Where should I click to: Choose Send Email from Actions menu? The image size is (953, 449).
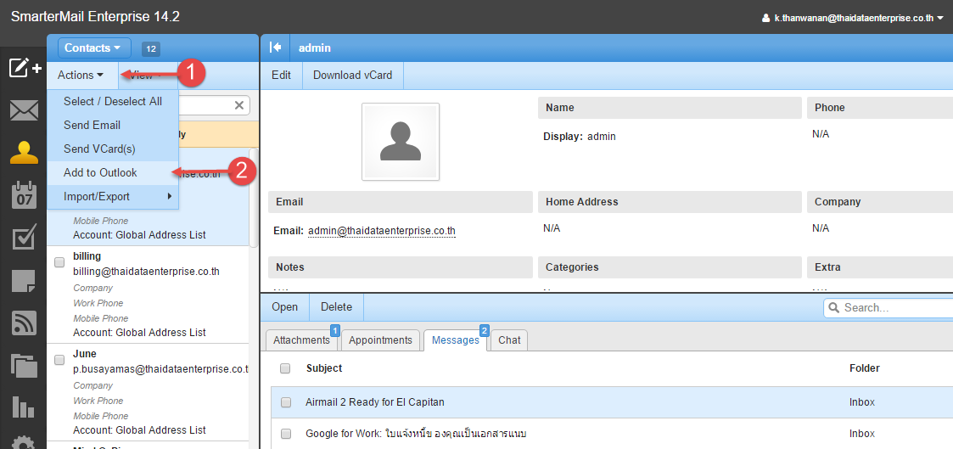point(112,125)
